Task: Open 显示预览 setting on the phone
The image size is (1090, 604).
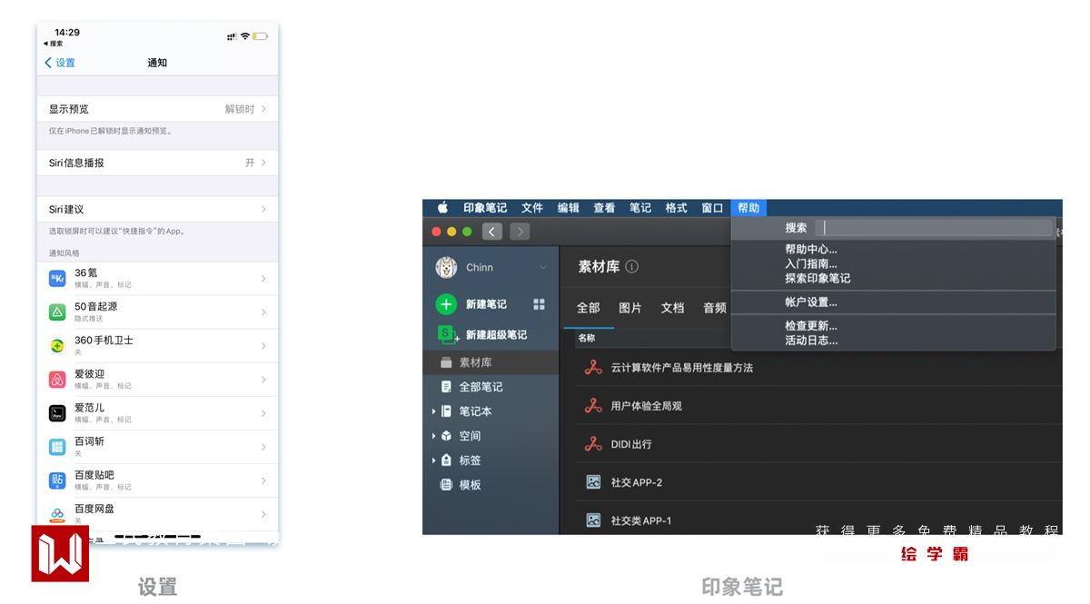Action: (157, 109)
